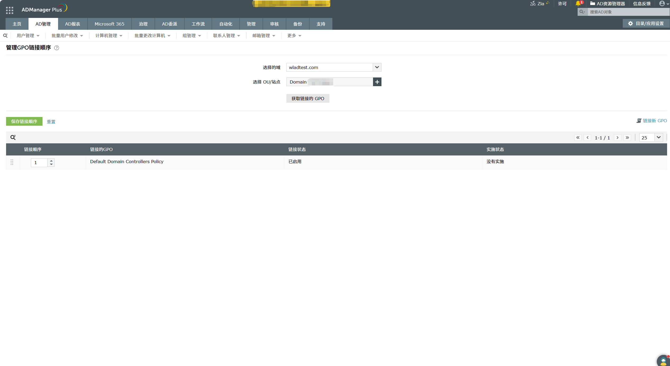This screenshot has width=670, height=366.
Task: Open the chat assistant avatar icon
Action: coord(663,360)
